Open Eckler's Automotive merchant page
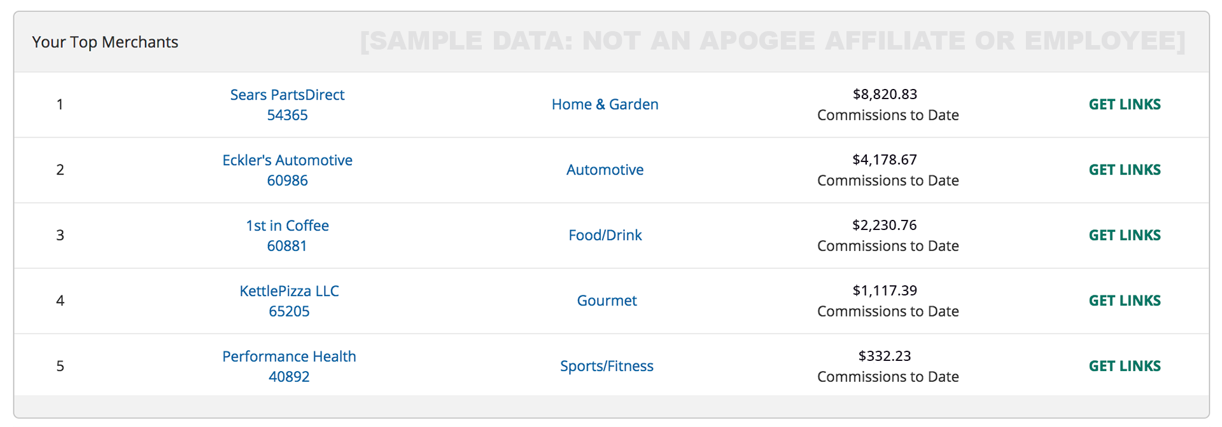 [x=287, y=160]
